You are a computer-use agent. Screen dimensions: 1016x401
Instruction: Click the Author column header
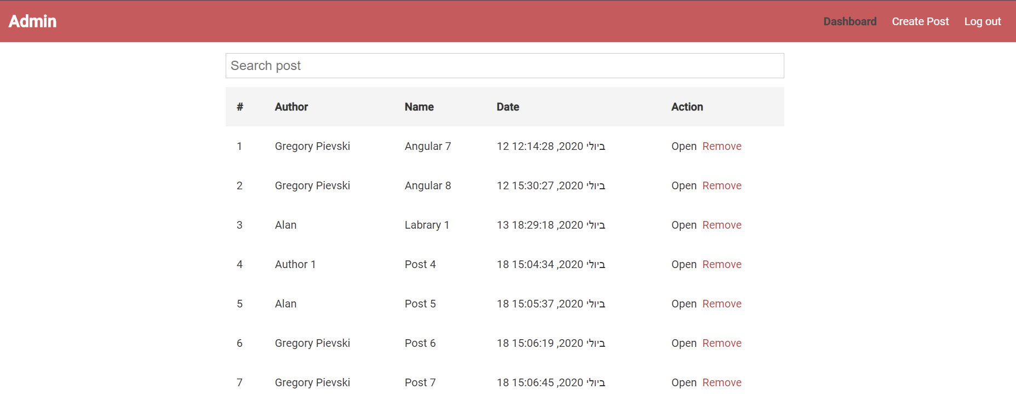tap(291, 107)
